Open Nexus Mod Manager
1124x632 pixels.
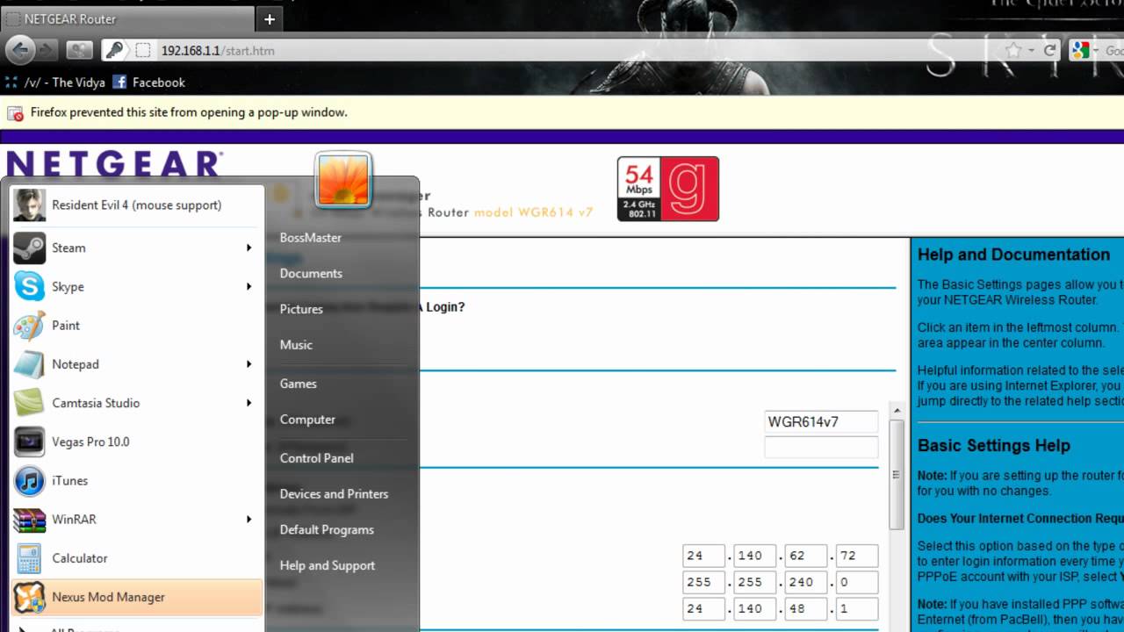pyautogui.click(x=136, y=597)
